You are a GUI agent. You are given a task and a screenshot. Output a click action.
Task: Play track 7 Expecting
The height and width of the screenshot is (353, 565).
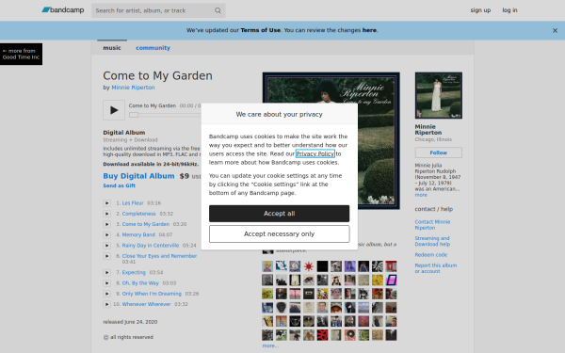(106, 272)
